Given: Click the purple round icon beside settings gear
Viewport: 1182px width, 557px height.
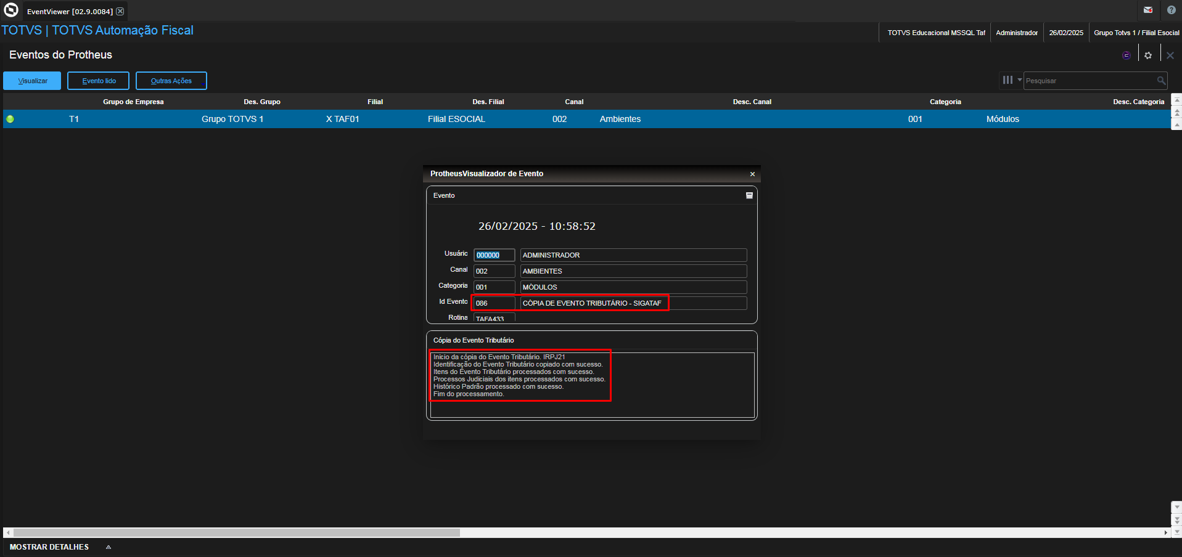Looking at the screenshot, I should pyautogui.click(x=1127, y=55).
